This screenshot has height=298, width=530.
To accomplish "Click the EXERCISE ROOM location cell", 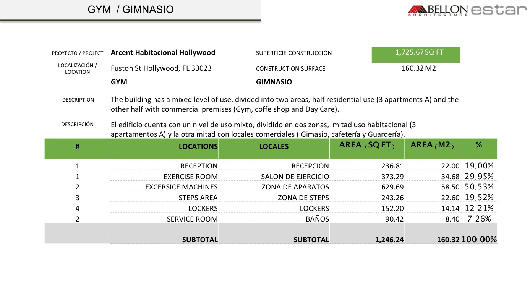I will click(190, 177).
